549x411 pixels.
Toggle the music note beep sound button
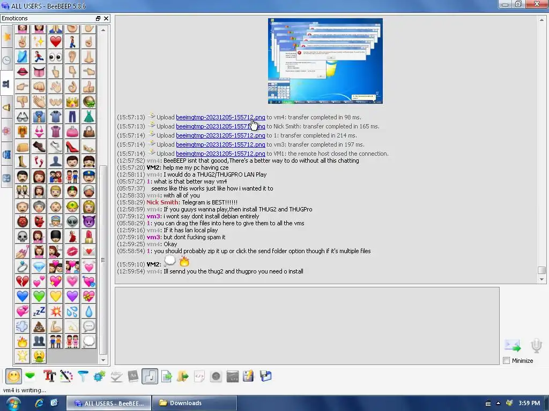click(x=150, y=376)
